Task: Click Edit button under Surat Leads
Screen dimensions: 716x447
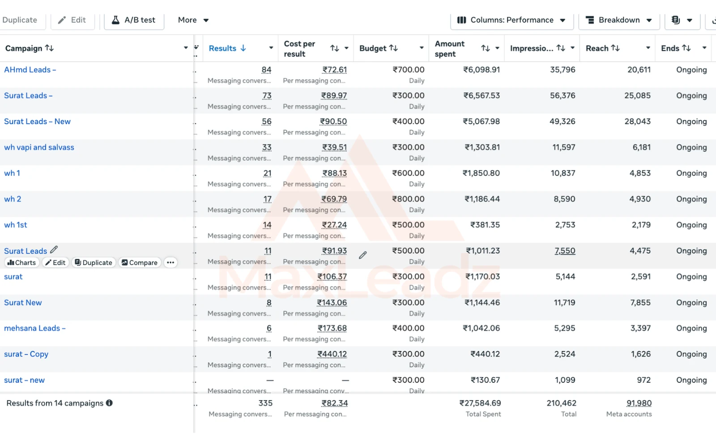Action: tap(55, 262)
